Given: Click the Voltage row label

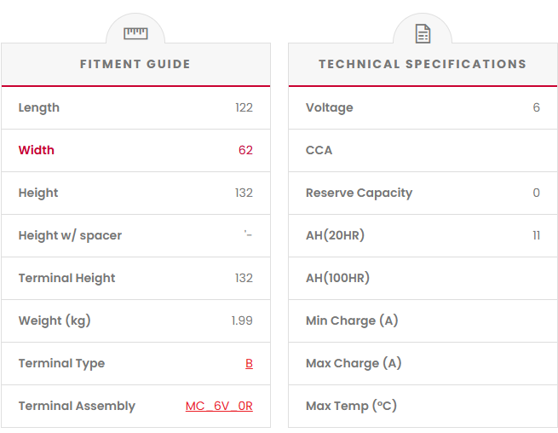Looking at the screenshot, I should 330,107.
